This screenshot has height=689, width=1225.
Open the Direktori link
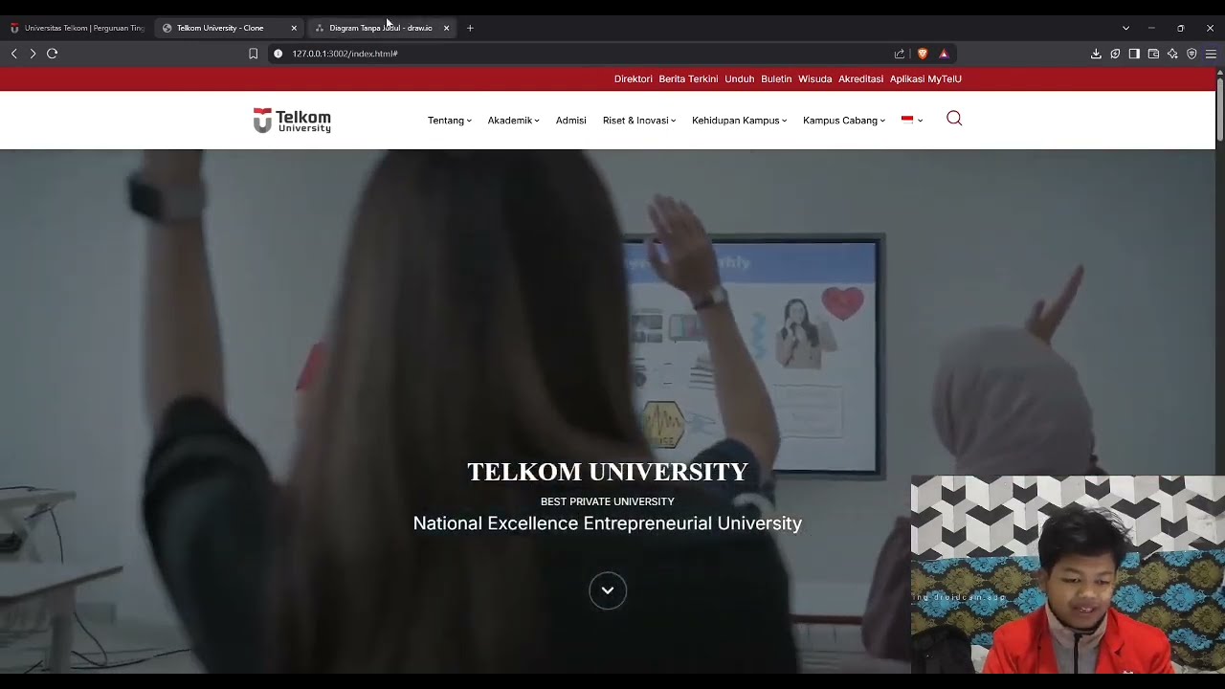633,79
